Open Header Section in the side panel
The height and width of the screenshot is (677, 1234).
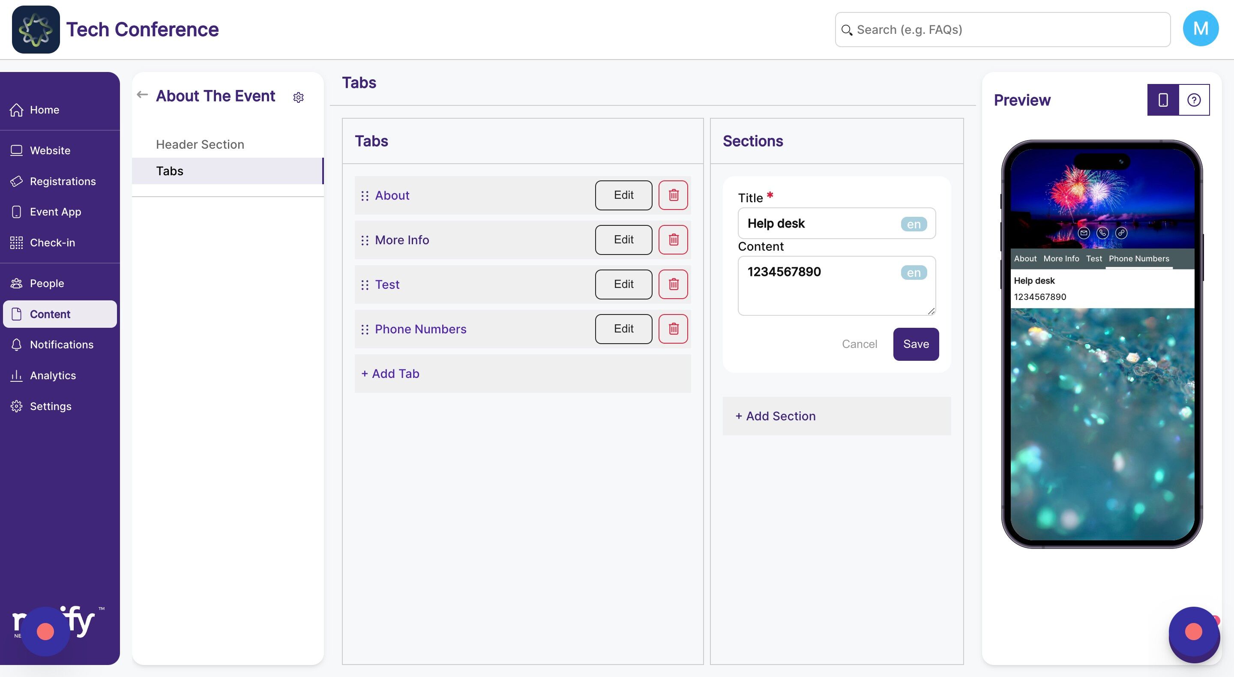click(x=200, y=144)
